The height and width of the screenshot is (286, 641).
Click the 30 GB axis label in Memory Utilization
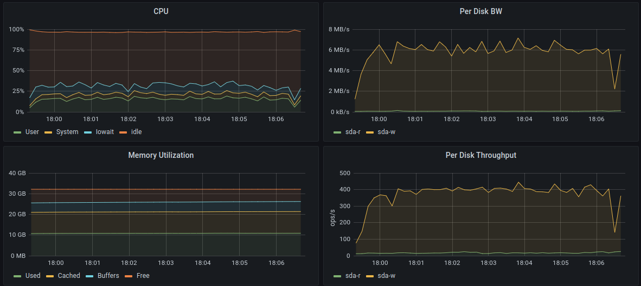tap(17, 194)
